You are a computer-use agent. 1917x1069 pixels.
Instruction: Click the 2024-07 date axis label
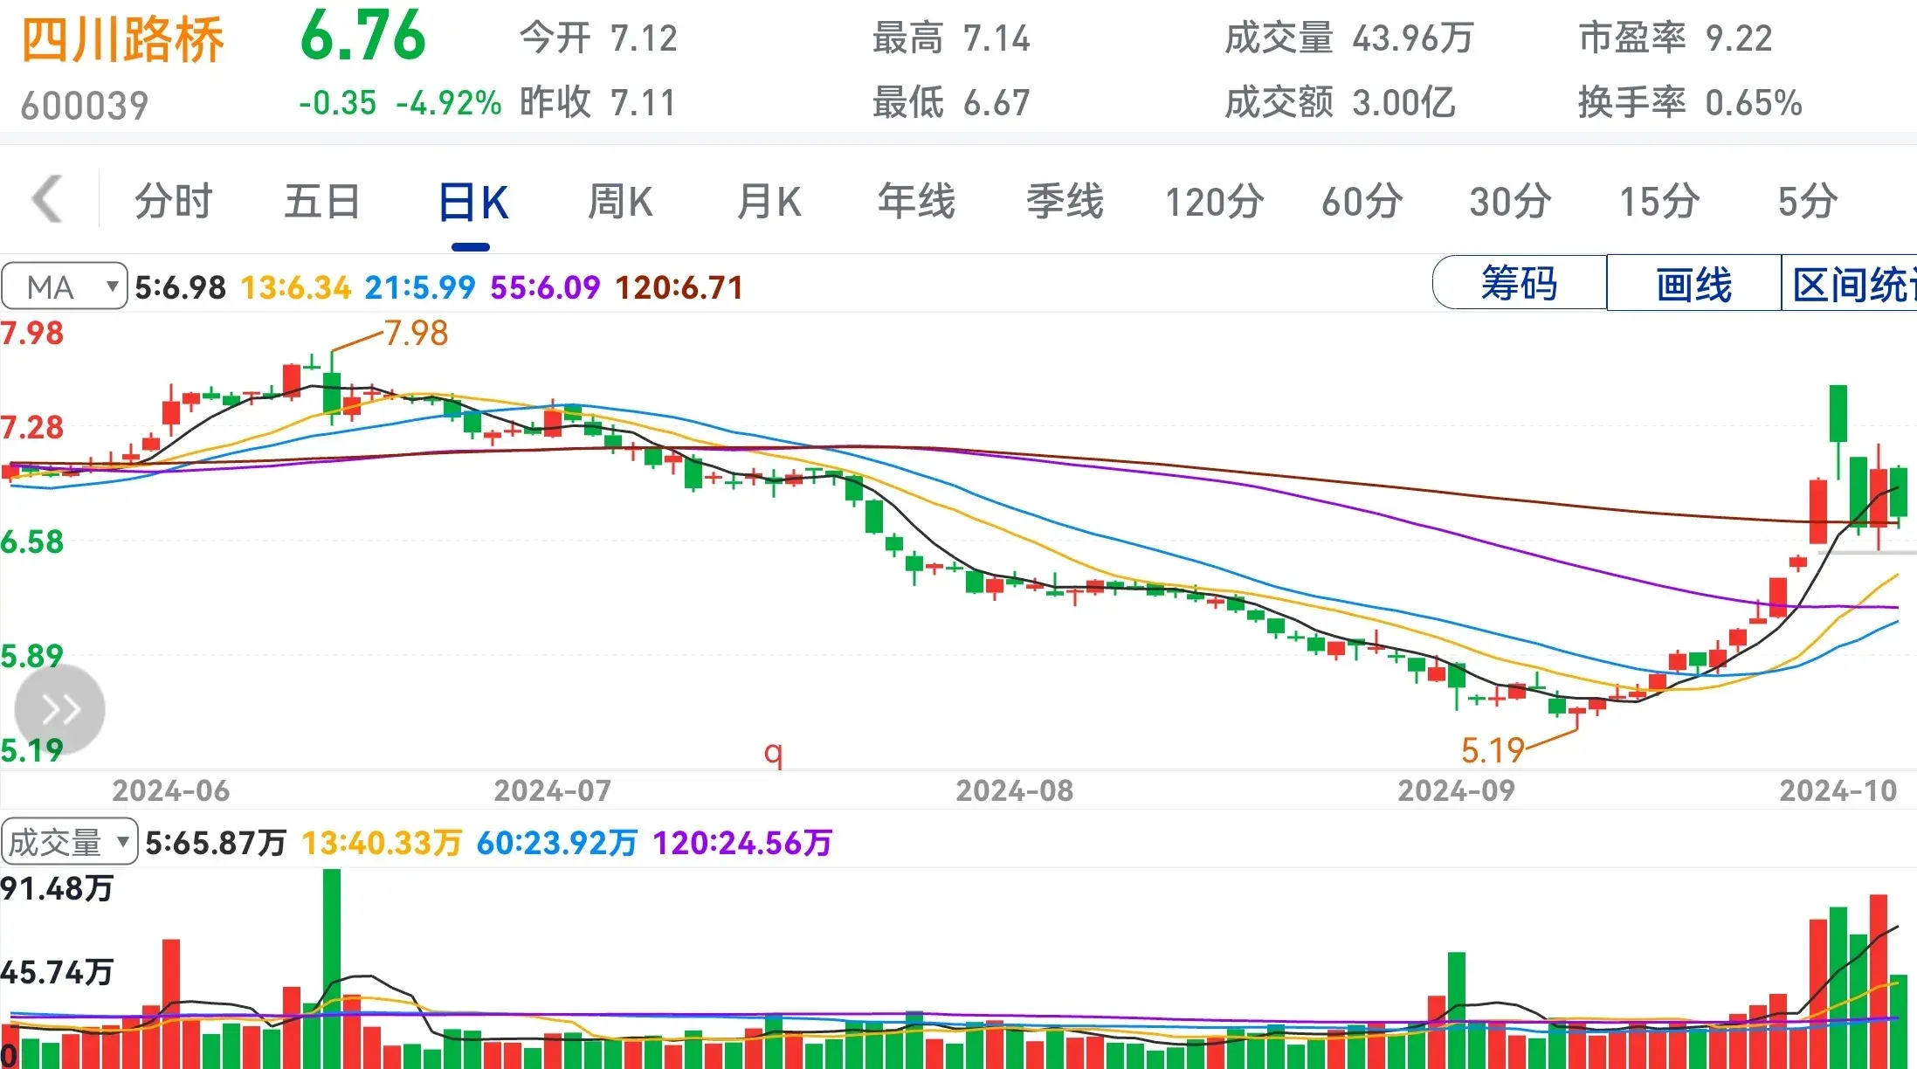coord(552,790)
